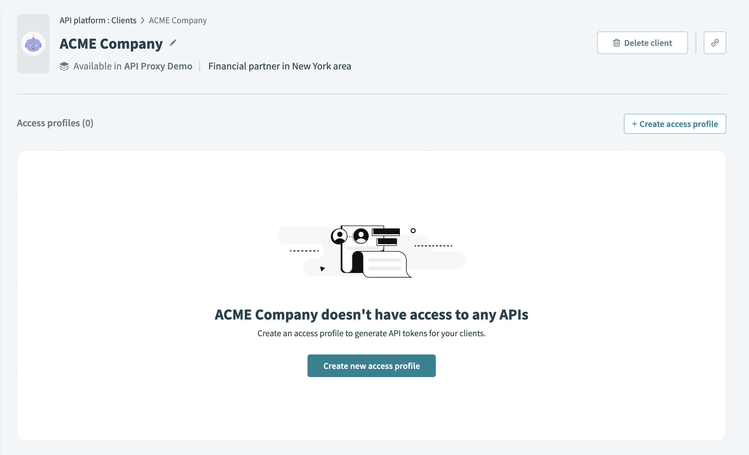Click the Access profiles (0) heading
The height and width of the screenshot is (455, 749).
[55, 123]
